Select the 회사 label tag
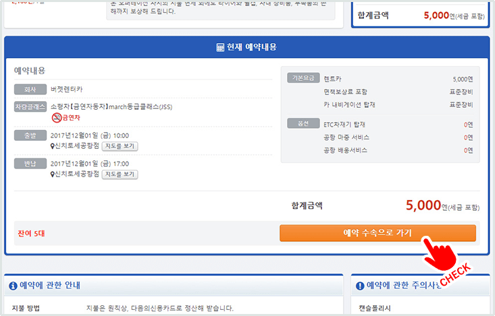Viewport: 495px width, 316px height. (30, 89)
